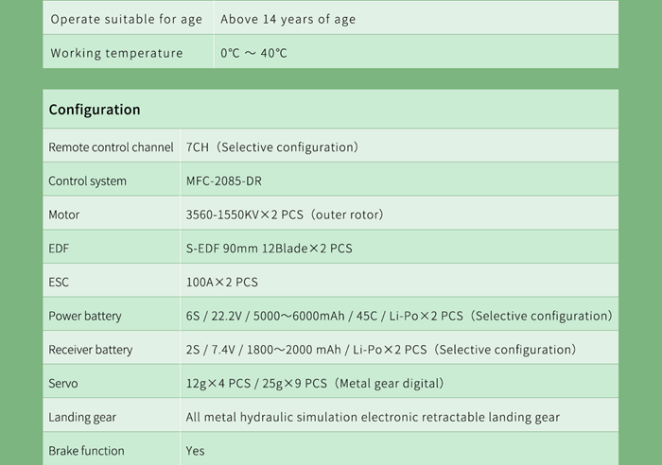The width and height of the screenshot is (662, 465).
Task: Select the 'Power battery' row label
Action: click(x=85, y=316)
